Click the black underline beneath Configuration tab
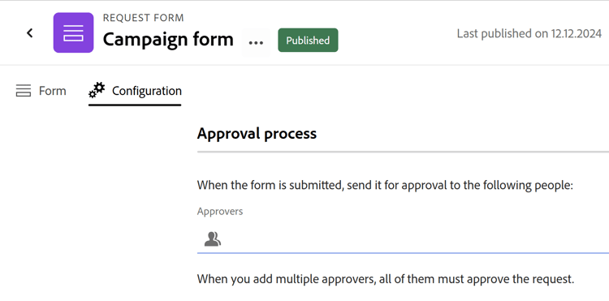609x301 pixels. (x=135, y=105)
